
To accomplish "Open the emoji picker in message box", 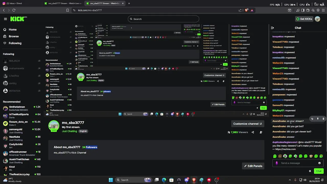I will click(319, 163).
